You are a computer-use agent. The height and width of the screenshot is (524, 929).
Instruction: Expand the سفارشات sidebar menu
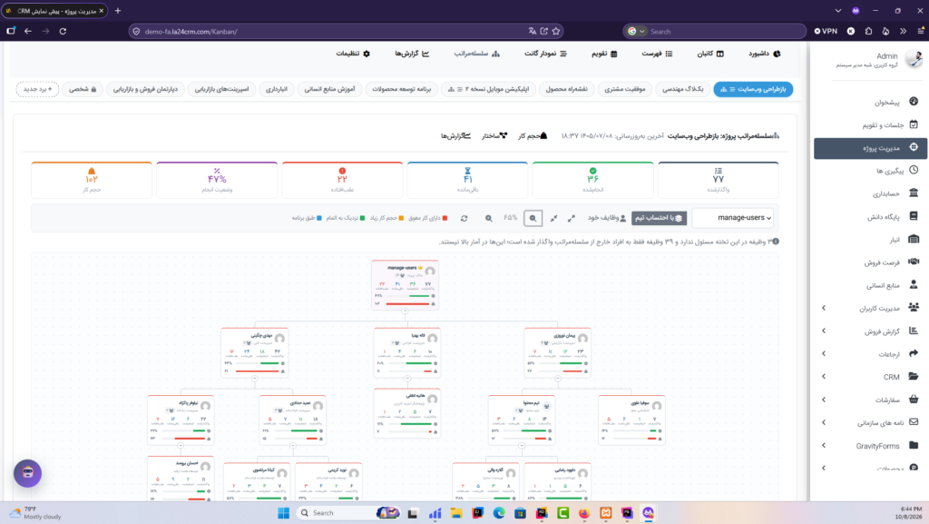(x=868, y=400)
